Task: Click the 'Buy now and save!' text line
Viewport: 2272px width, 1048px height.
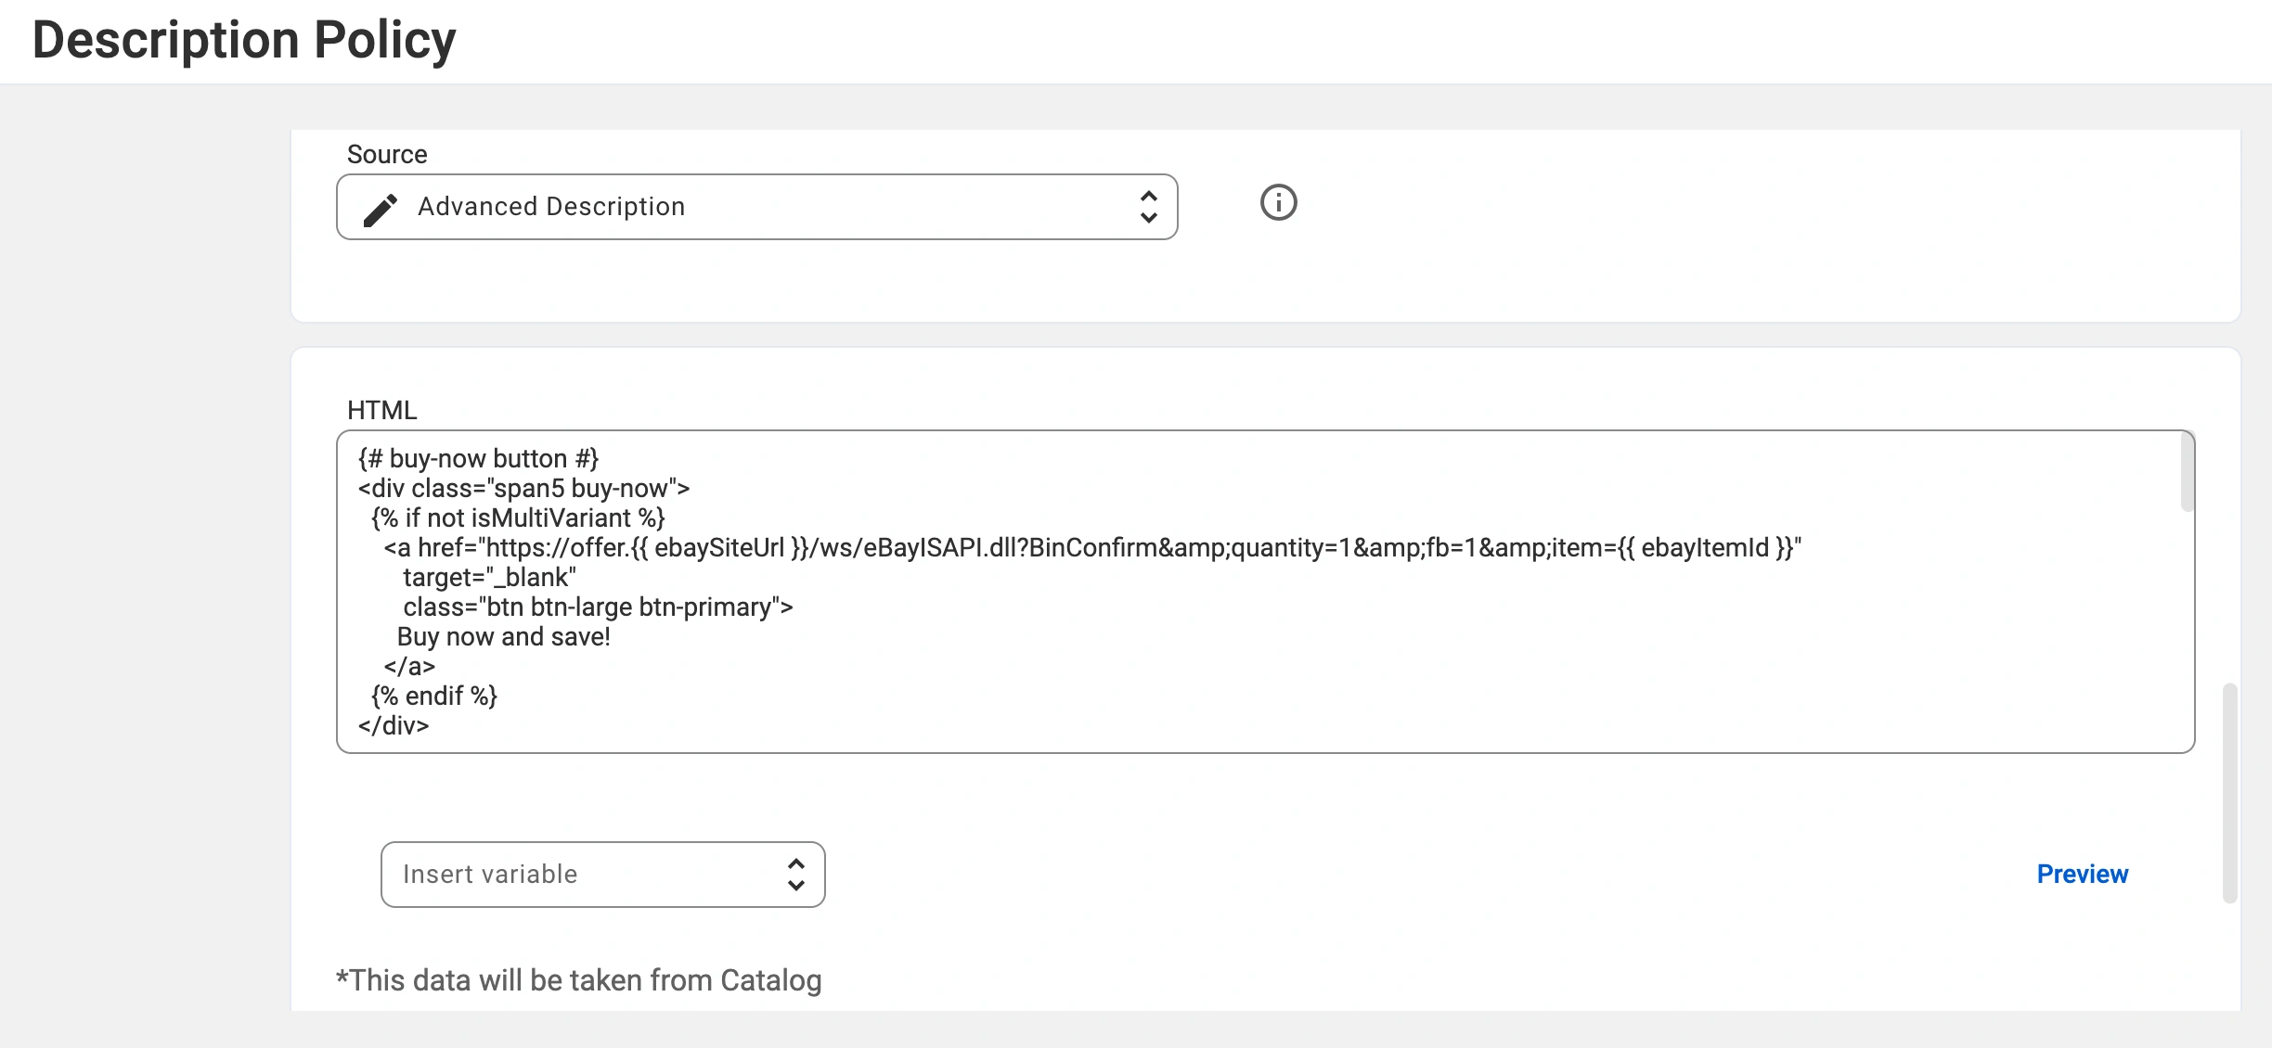Action: pyautogui.click(x=503, y=636)
